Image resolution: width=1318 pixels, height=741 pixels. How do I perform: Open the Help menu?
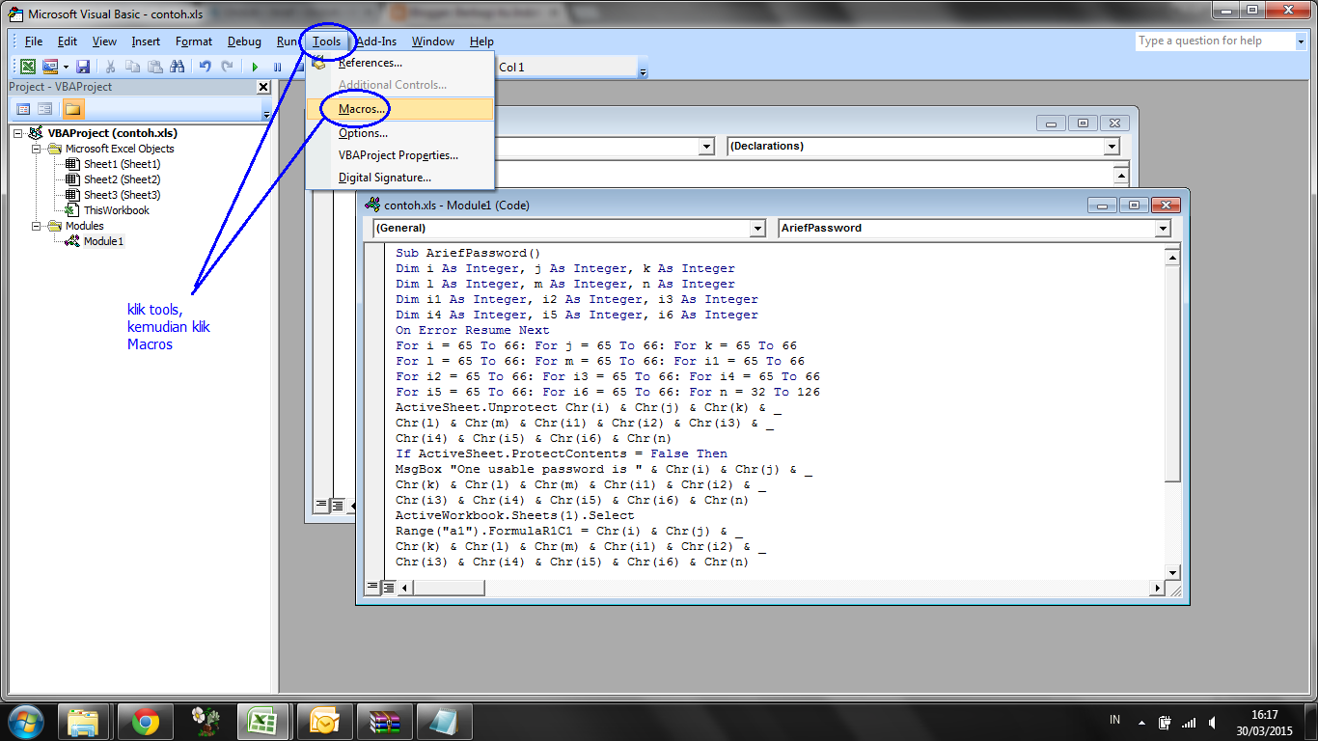coord(481,41)
